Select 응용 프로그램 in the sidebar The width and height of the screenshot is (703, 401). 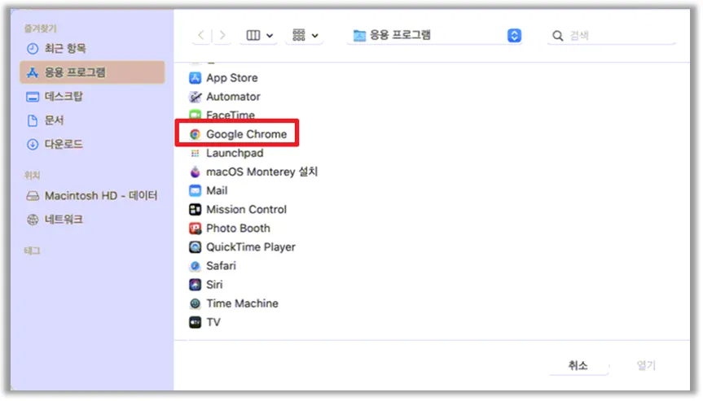[x=92, y=72]
